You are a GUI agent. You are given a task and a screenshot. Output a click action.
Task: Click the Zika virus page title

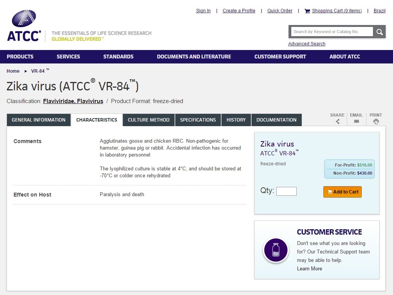(72, 85)
